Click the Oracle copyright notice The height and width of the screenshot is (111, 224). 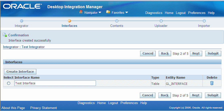pos(196,108)
